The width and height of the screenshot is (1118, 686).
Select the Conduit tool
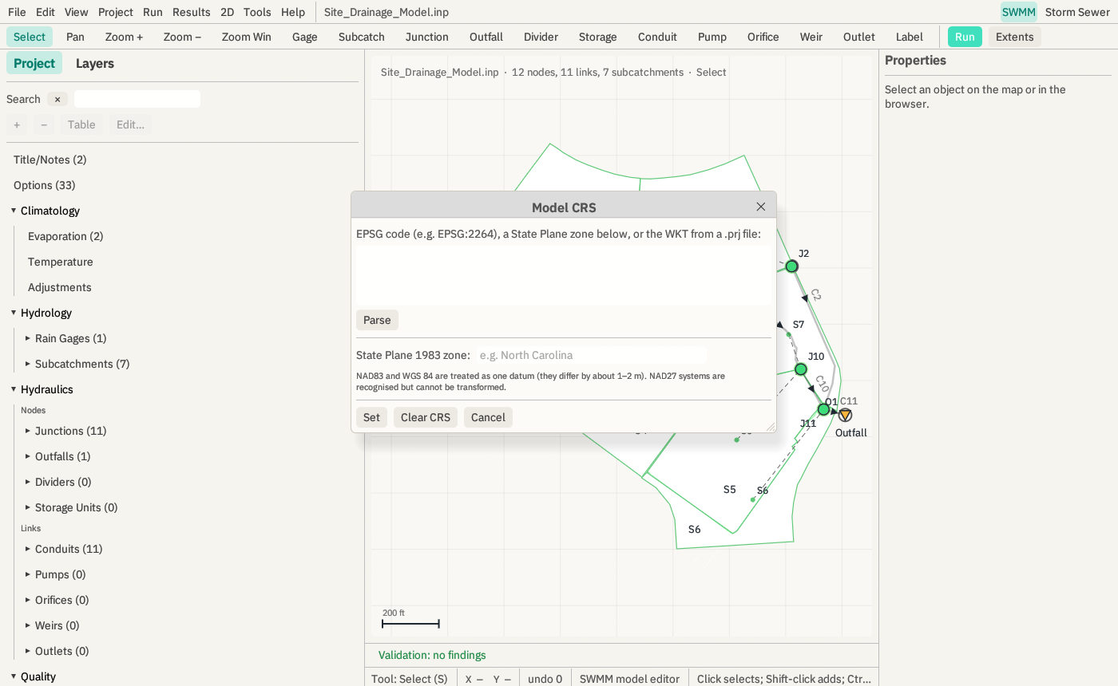[657, 37]
